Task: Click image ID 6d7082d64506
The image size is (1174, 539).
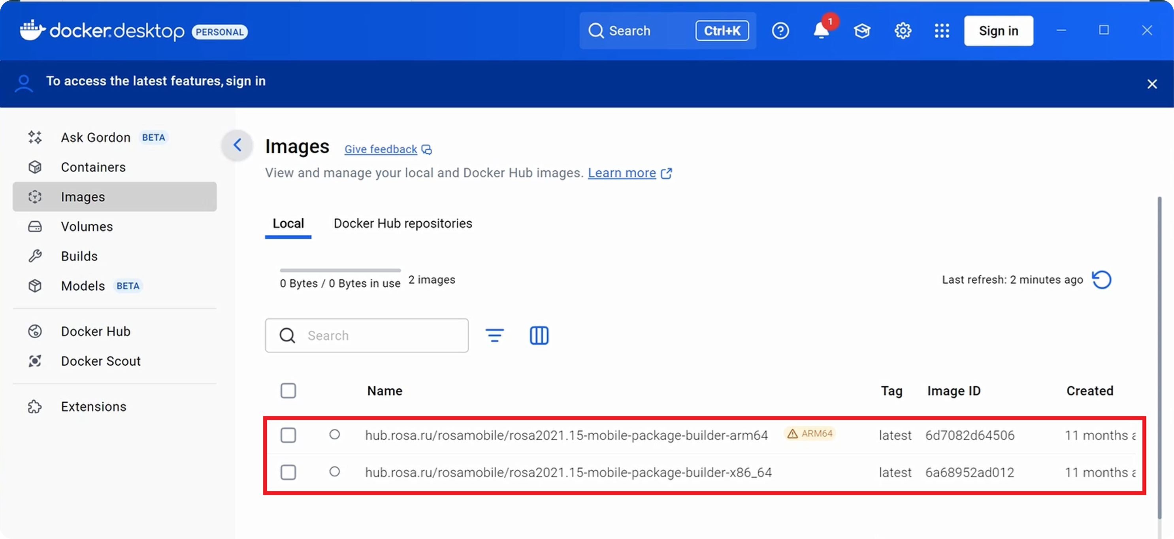Action: click(969, 435)
